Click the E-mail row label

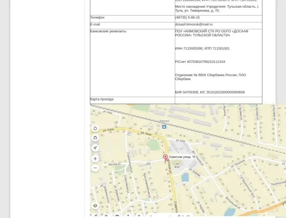tap(95, 24)
